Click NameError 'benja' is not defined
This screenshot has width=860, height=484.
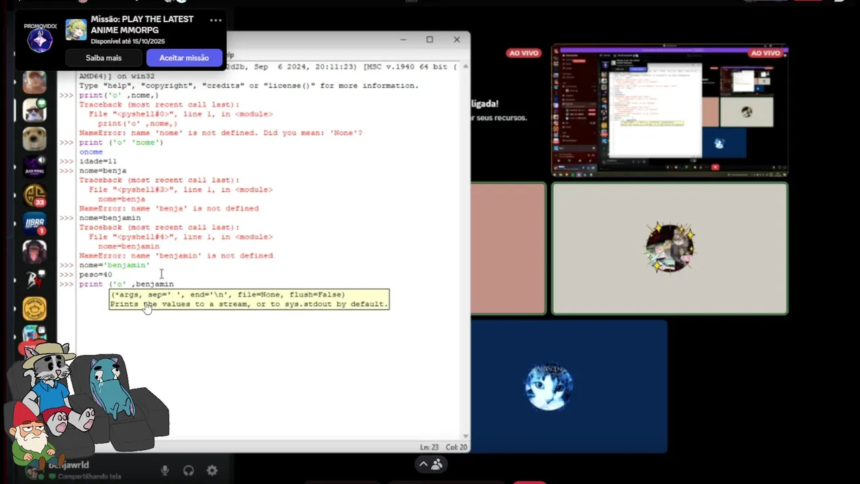[x=169, y=208]
